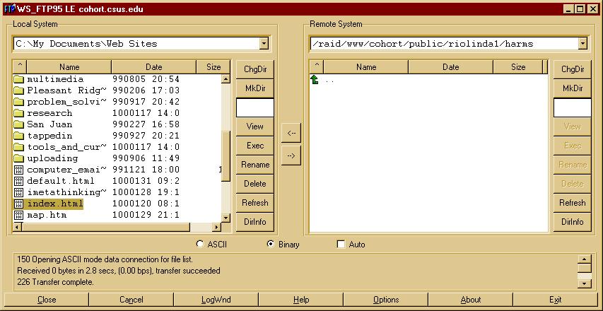Select the map.htm file name

(47, 215)
